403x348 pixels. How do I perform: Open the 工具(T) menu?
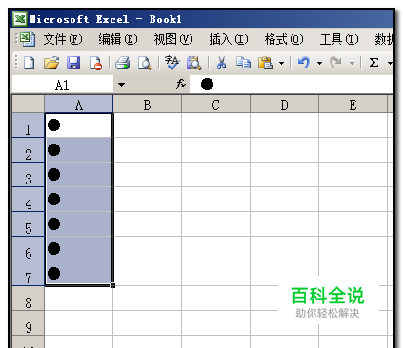(x=339, y=39)
